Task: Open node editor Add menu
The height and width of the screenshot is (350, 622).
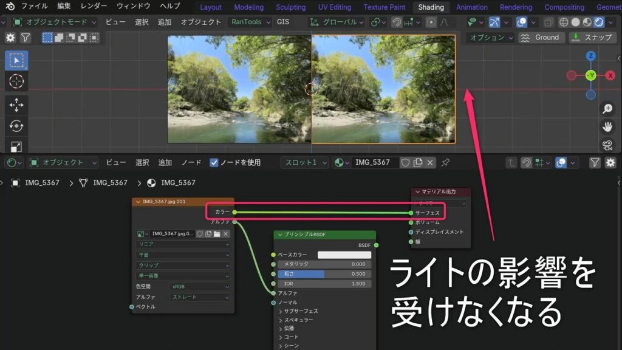Action: coord(165,162)
